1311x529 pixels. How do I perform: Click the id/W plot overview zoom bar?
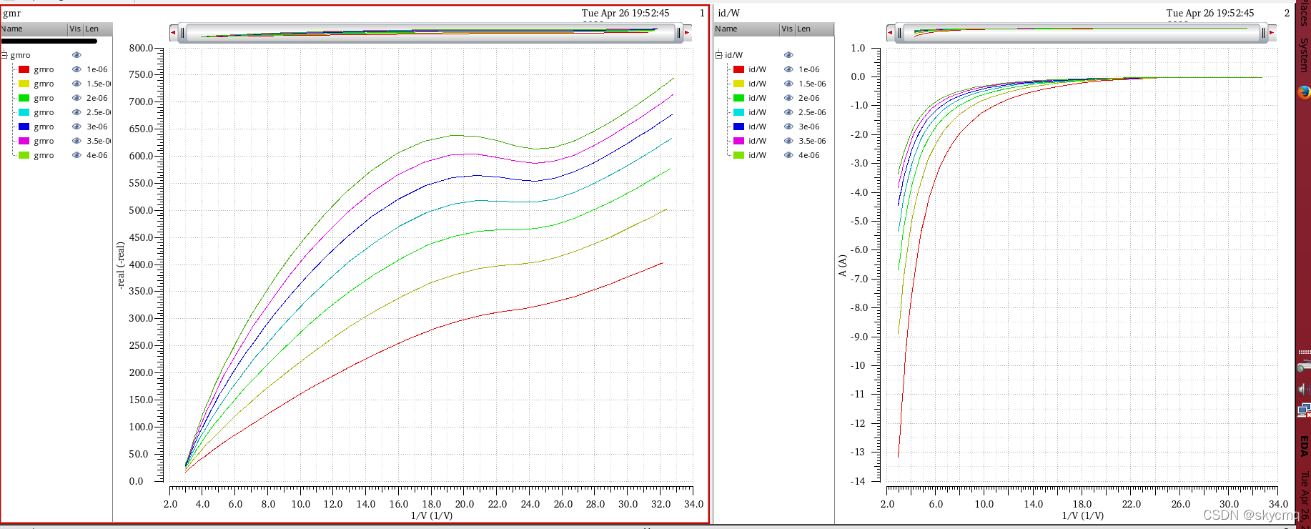[1081, 32]
